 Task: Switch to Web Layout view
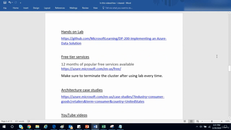197,121
